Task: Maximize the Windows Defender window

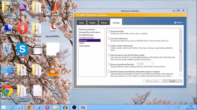Action: coord(178,10)
